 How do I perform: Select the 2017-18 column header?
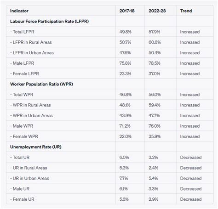[x=127, y=11]
